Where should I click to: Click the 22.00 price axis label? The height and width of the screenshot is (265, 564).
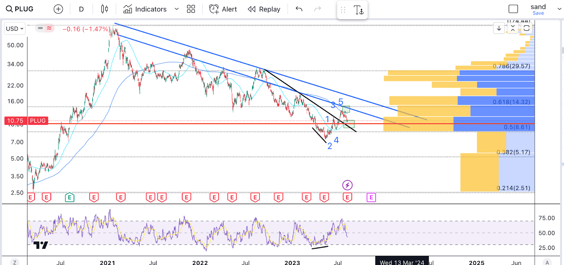pos(15,86)
